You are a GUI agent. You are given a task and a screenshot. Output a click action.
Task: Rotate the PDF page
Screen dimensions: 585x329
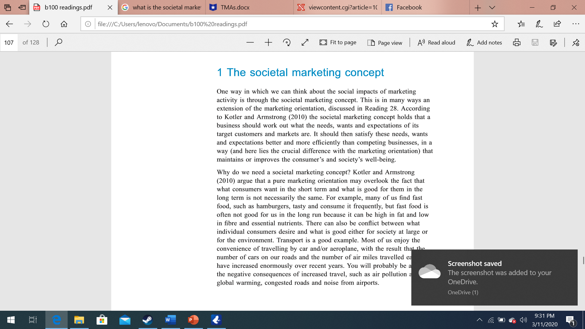[x=287, y=42]
